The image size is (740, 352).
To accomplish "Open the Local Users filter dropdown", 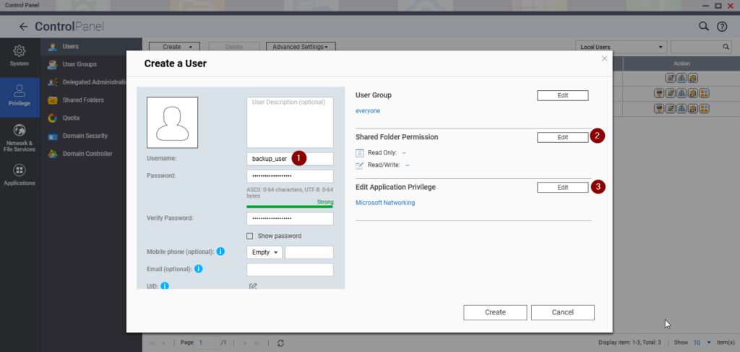I will pos(621,47).
